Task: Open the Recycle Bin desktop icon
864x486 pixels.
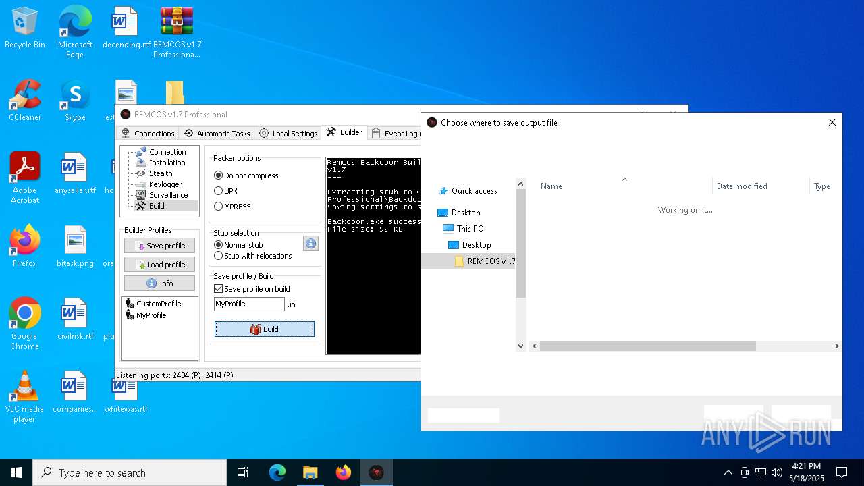Action: click(x=25, y=28)
